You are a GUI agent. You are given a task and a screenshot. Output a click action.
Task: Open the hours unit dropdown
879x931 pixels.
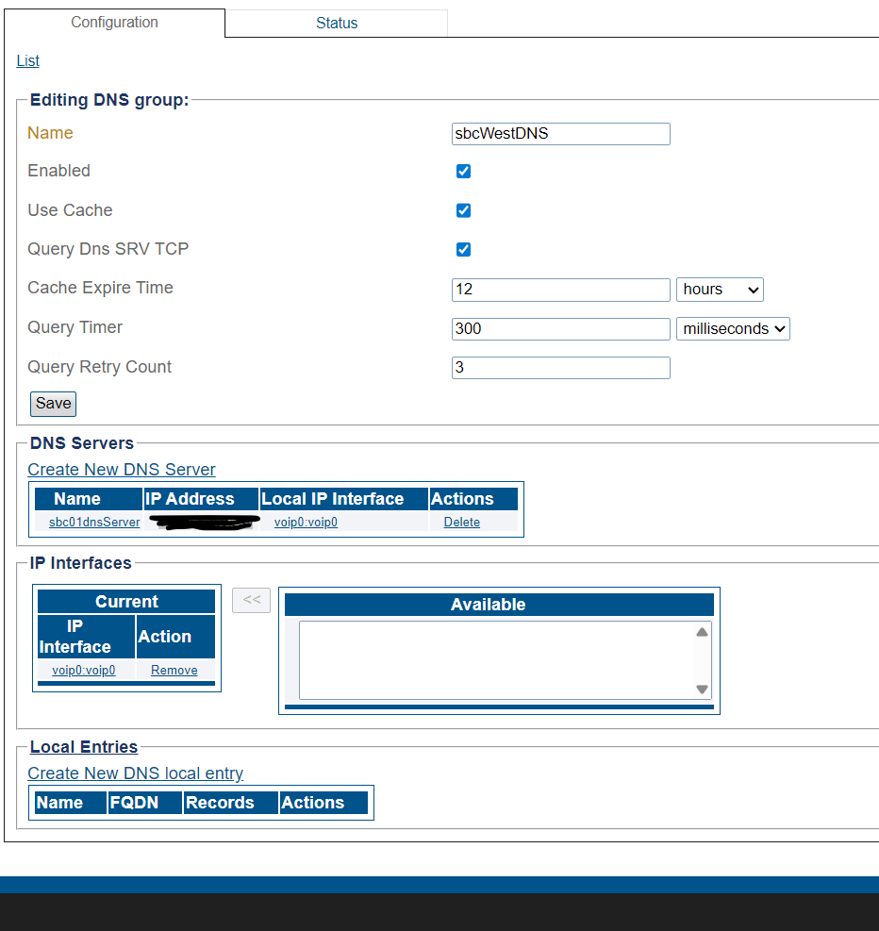(720, 290)
